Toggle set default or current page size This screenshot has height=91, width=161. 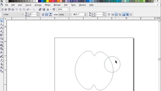[50, 14]
